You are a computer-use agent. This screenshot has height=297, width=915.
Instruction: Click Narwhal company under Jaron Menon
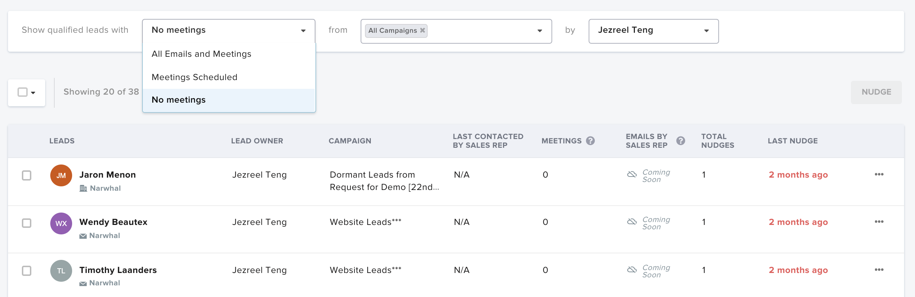(x=105, y=188)
